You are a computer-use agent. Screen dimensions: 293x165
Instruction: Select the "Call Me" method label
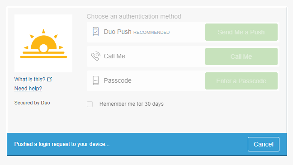[114, 56]
